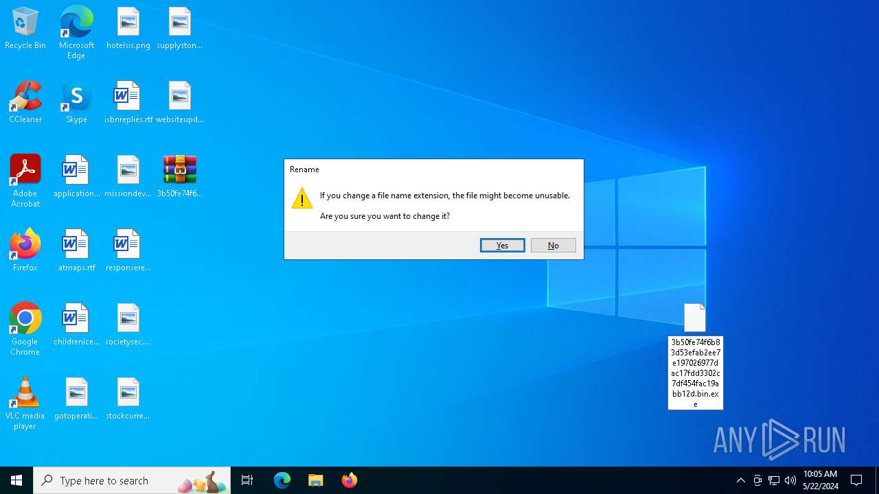This screenshot has width=879, height=494.
Task: Select the Skype desktop shortcut
Action: [x=76, y=103]
